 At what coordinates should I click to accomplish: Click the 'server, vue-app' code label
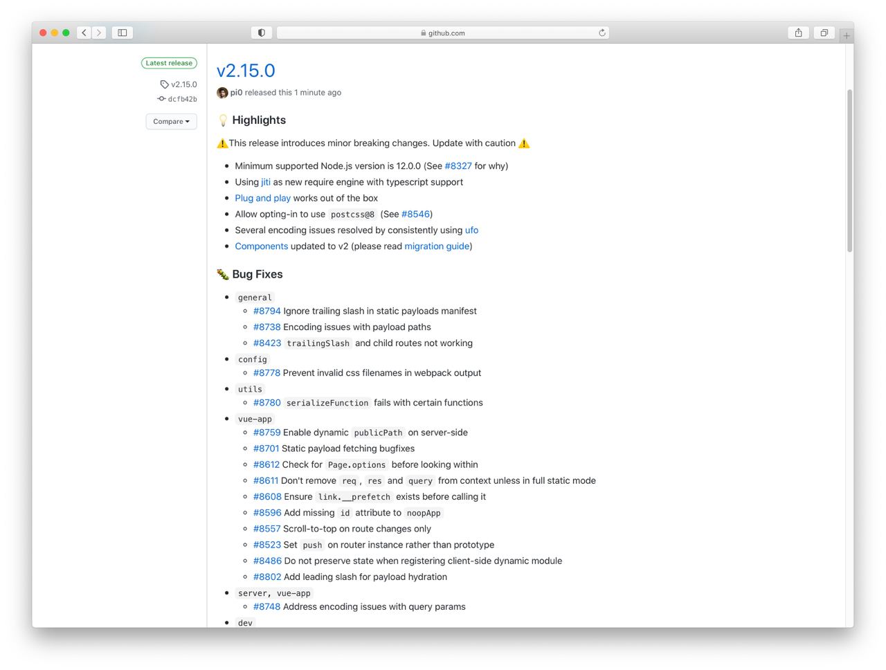[x=274, y=593]
